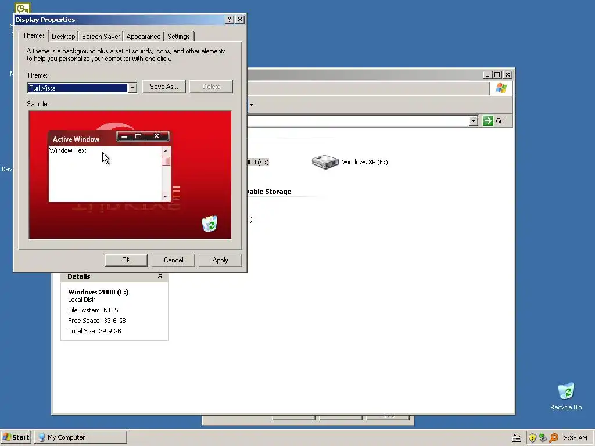Click 'Free Space: 33.6 GB' text
The image size is (595, 446).
click(97, 321)
